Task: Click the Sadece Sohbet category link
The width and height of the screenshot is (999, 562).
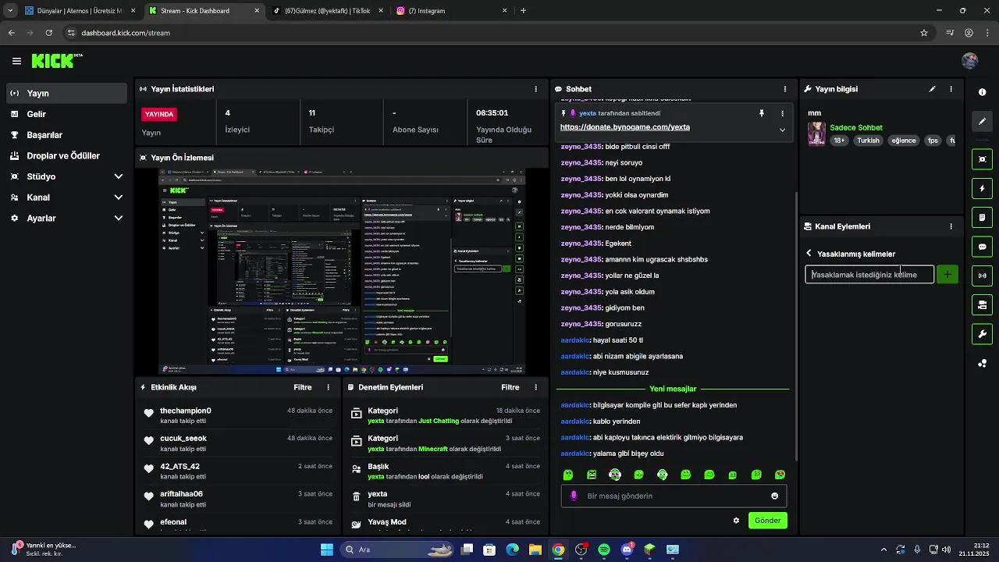Action: pos(856,127)
